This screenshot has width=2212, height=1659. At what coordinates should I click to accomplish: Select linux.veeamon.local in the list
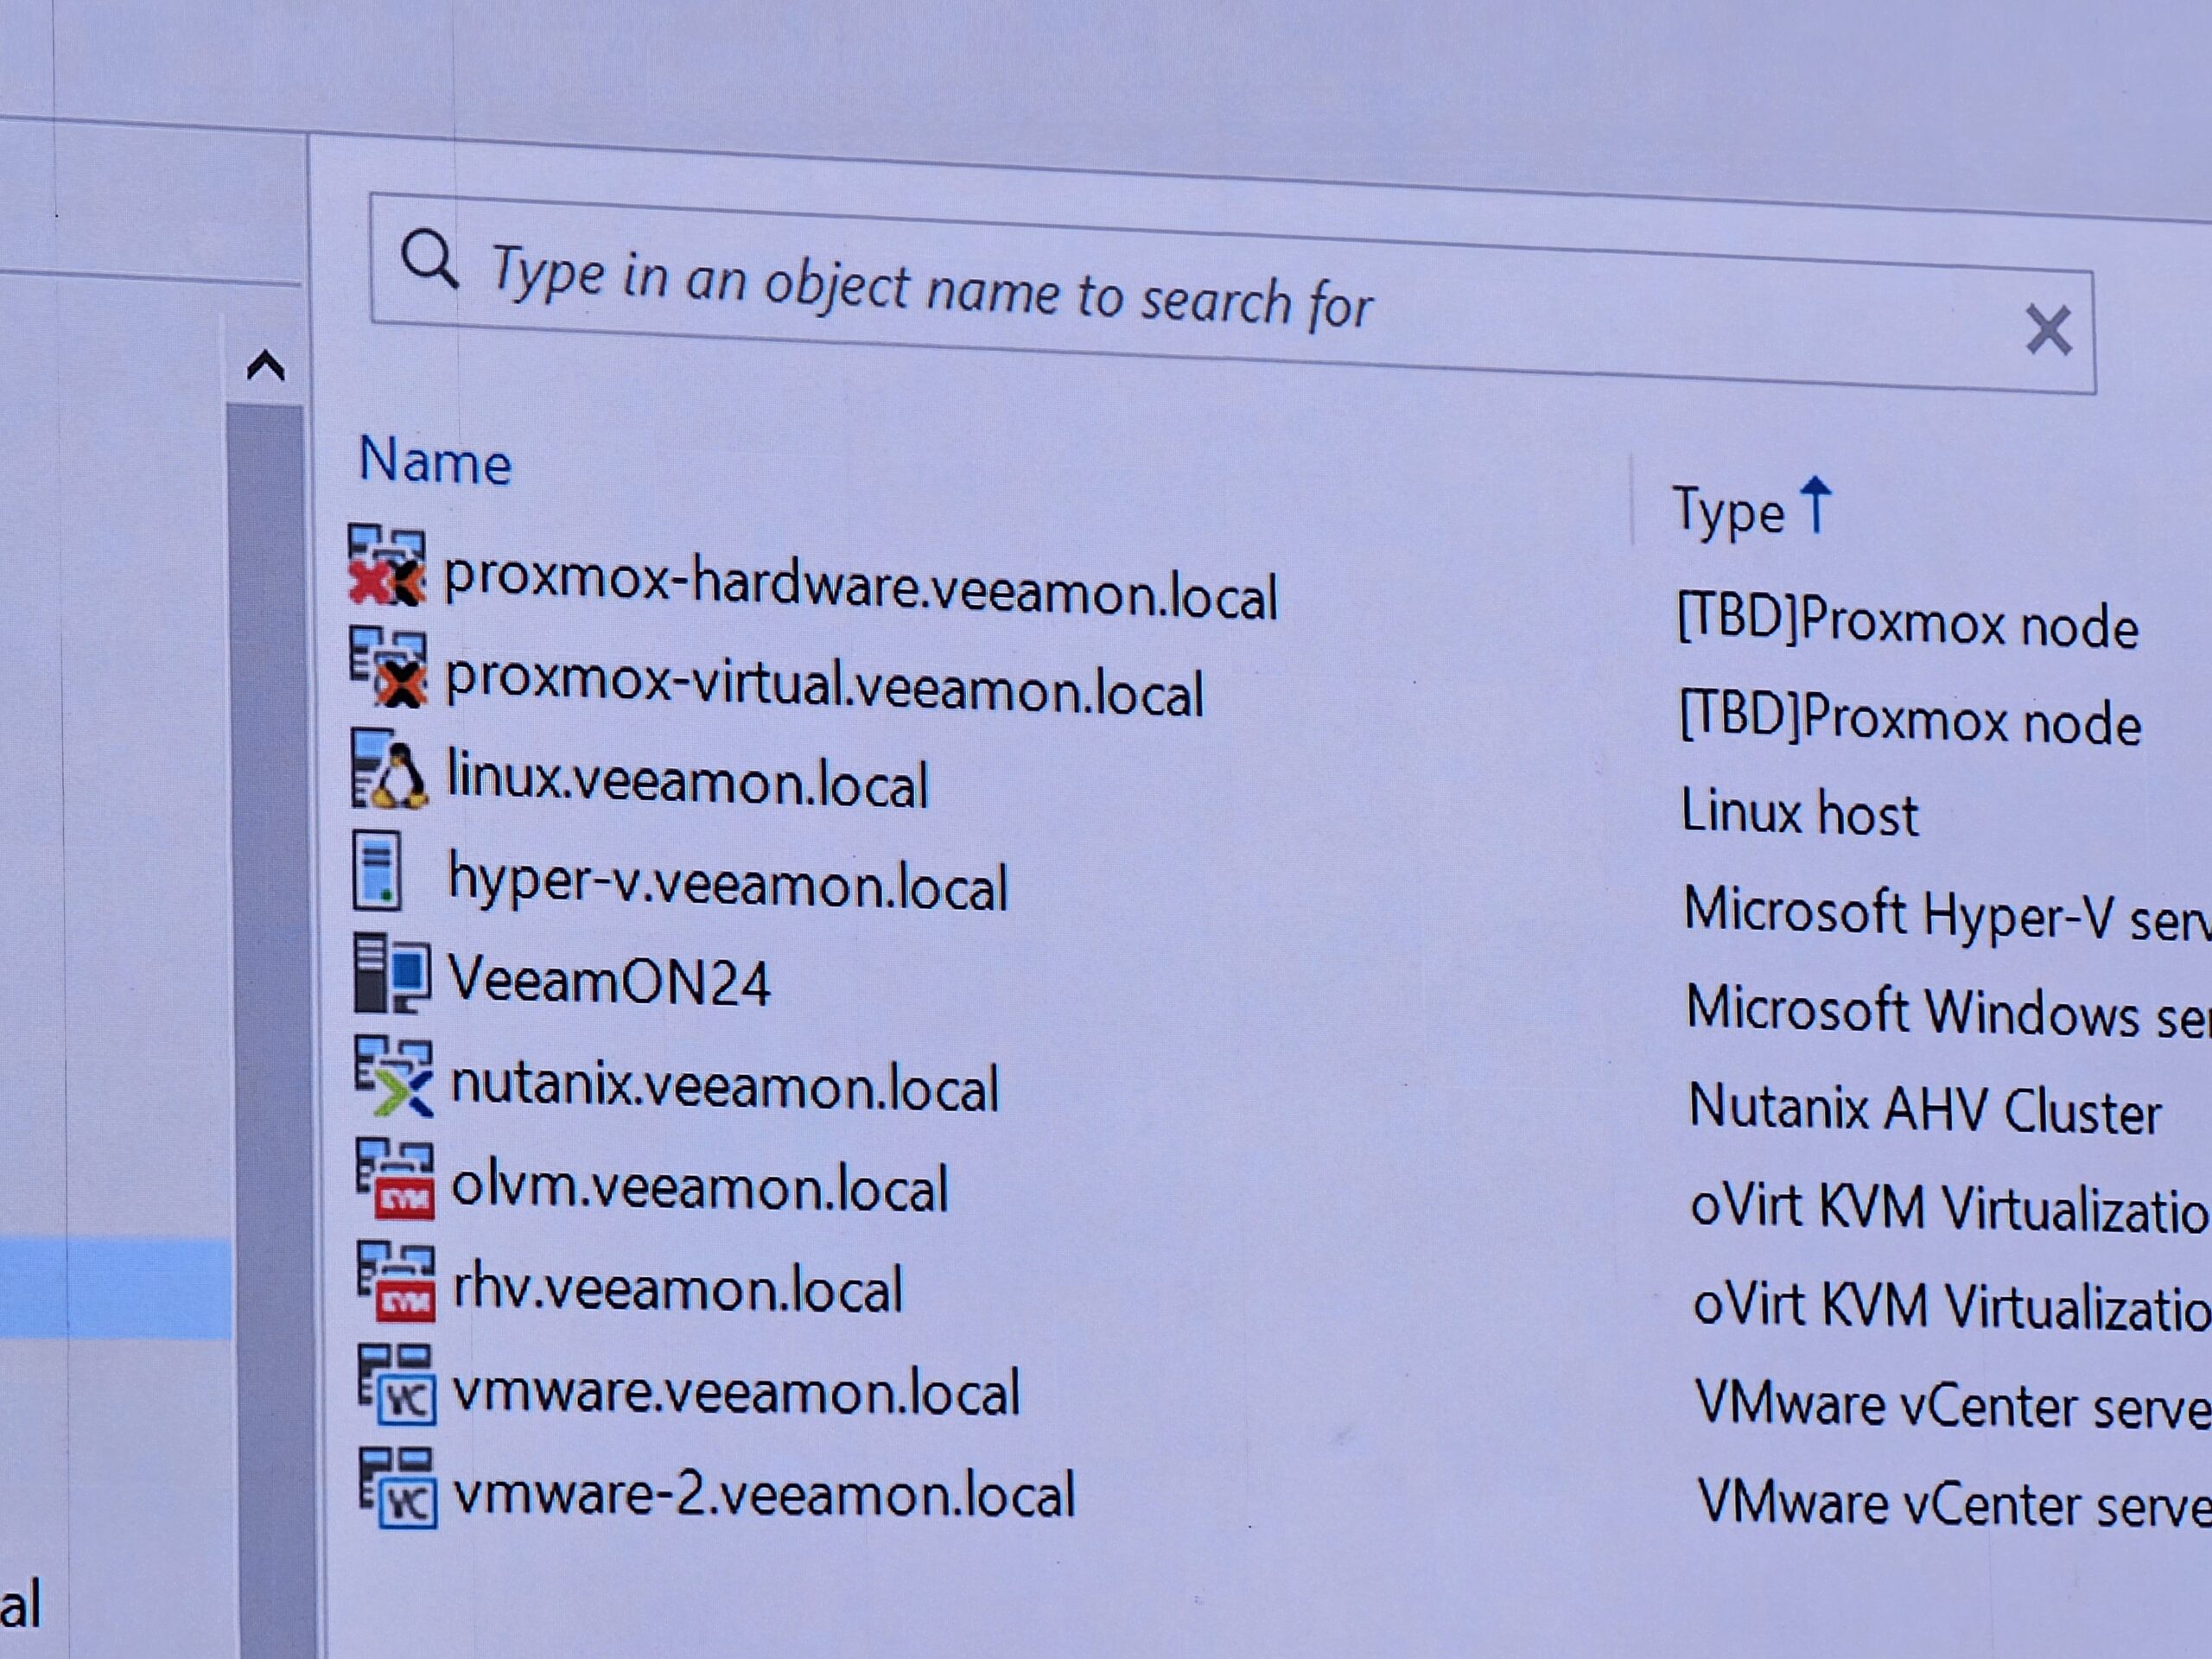688,782
